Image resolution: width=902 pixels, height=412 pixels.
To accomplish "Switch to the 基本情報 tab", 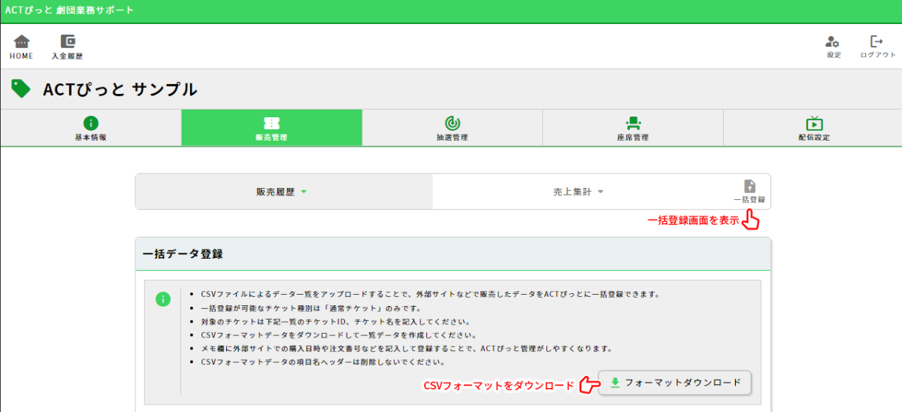I will pyautogui.click(x=90, y=128).
